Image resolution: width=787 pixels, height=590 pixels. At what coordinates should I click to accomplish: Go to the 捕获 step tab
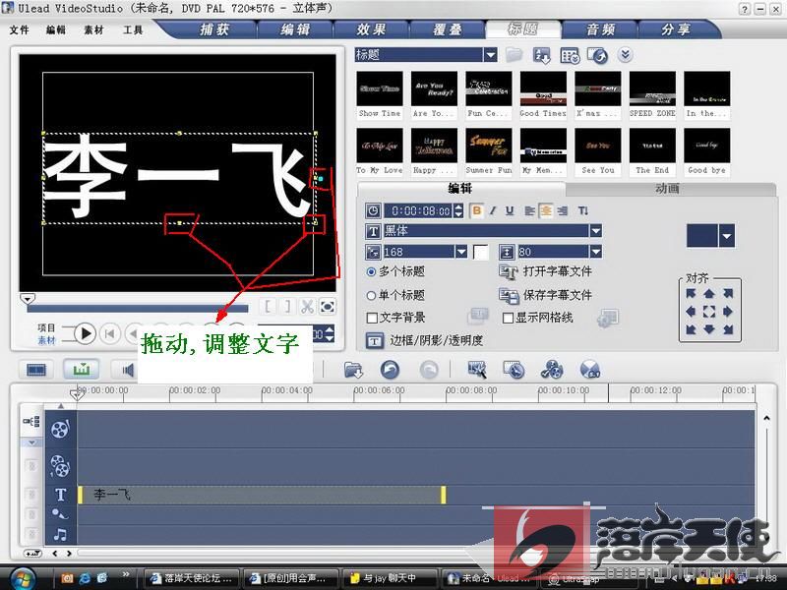(214, 29)
